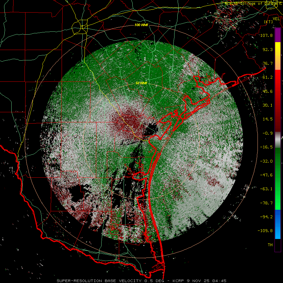This screenshot has width=283, height=283.
Task: Select the -63.1 legend value
Action: (x=266, y=189)
